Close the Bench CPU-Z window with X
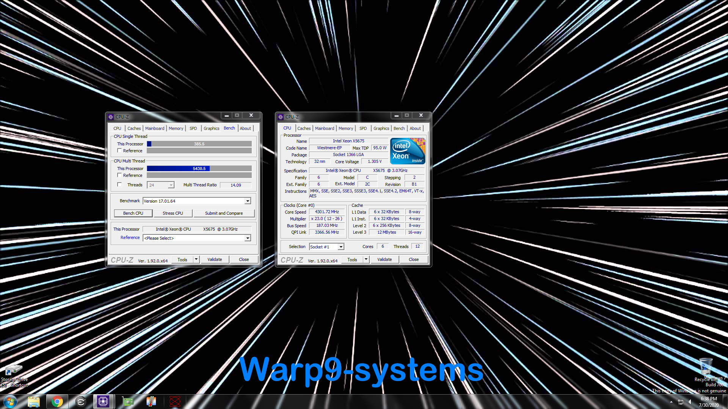The image size is (728, 409). (x=251, y=116)
